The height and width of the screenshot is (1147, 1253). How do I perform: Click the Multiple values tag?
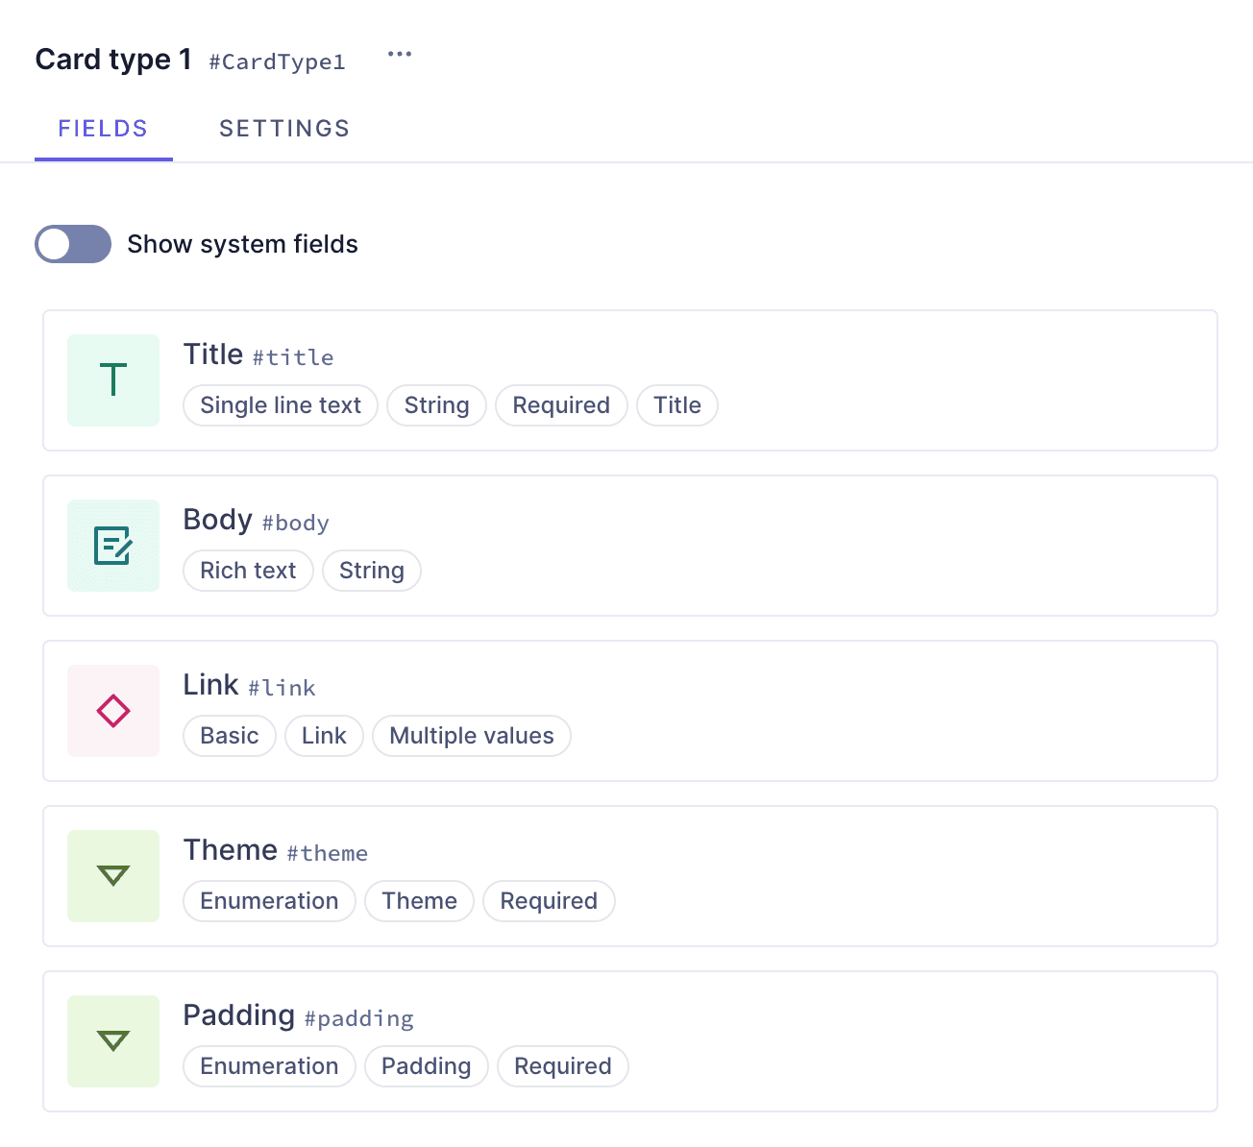[471, 736]
